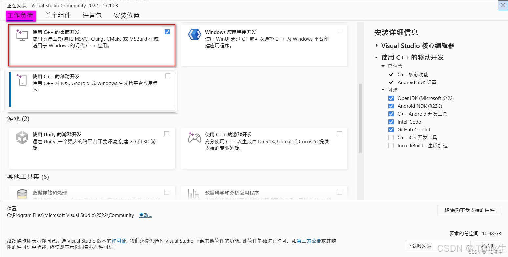
Task: Click the 数据存储和处理 card title
Action: [50, 193]
